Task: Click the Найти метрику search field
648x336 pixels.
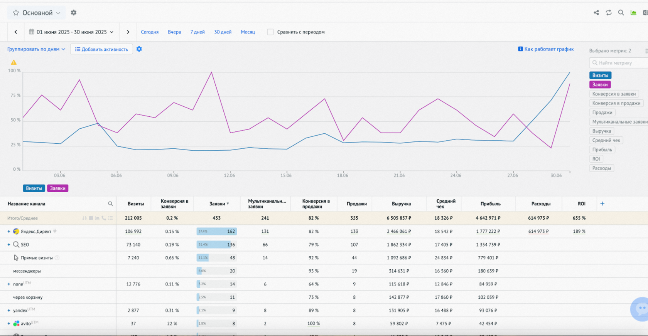Action: [x=619, y=63]
